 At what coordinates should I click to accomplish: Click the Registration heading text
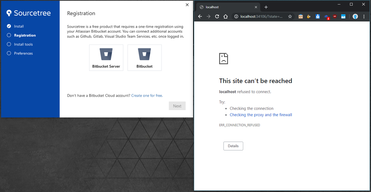pyautogui.click(x=81, y=13)
